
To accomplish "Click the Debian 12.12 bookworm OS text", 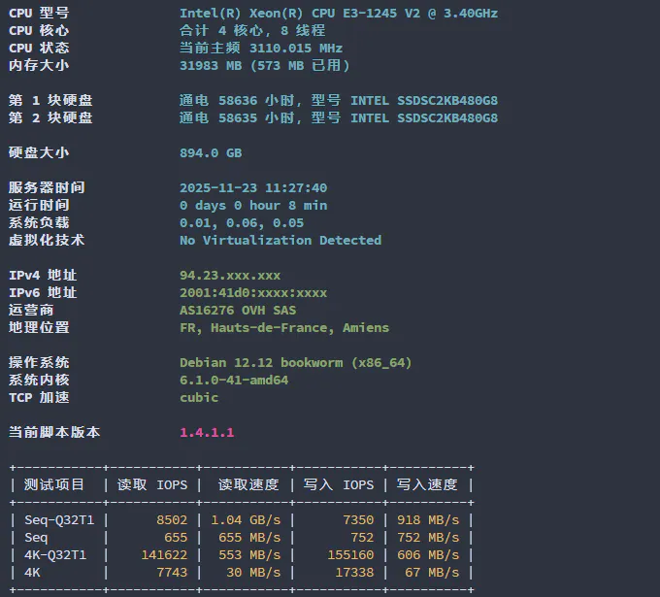I will pyautogui.click(x=296, y=362).
